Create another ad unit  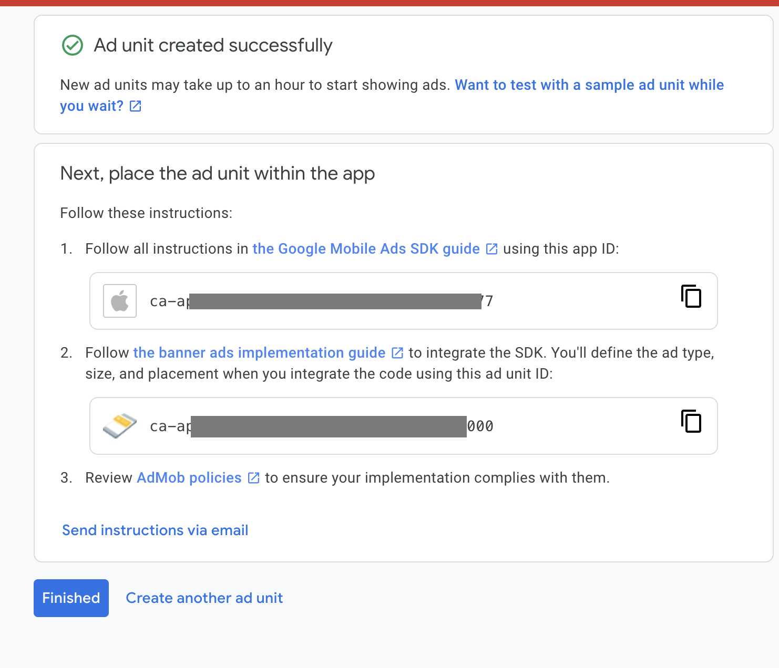click(204, 598)
